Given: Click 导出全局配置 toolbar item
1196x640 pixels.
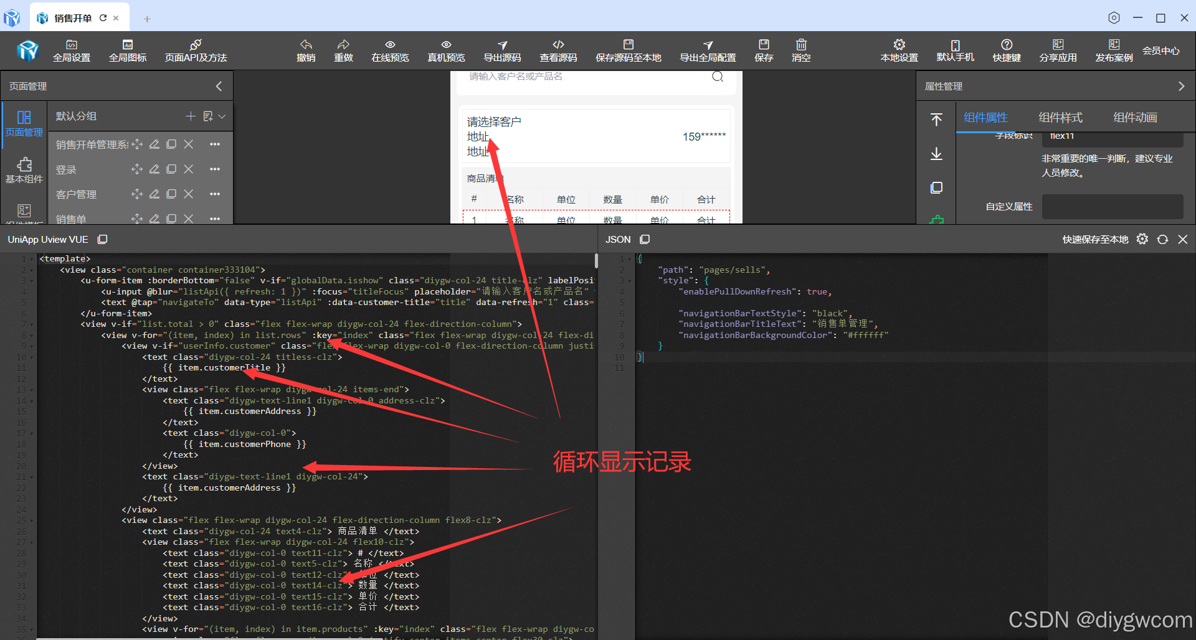Looking at the screenshot, I should coord(708,50).
